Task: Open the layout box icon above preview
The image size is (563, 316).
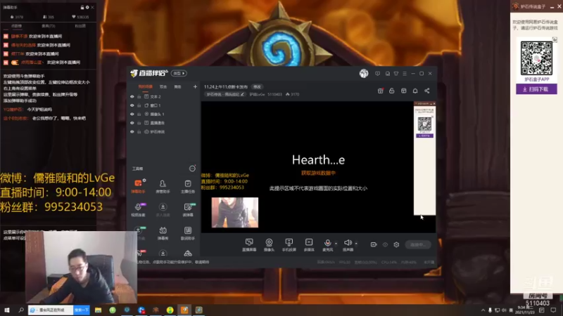Action: [x=403, y=91]
